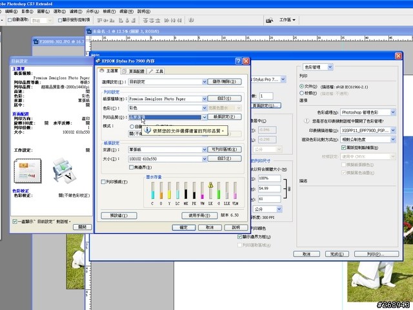Click the 紙張設定 button
The image size is (413, 310).
(225, 117)
